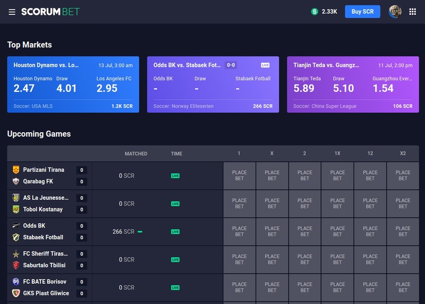Open the hamburger navigation menu
This screenshot has height=304, width=425.
click(x=12, y=12)
